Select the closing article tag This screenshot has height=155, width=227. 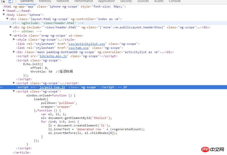pos(22,152)
